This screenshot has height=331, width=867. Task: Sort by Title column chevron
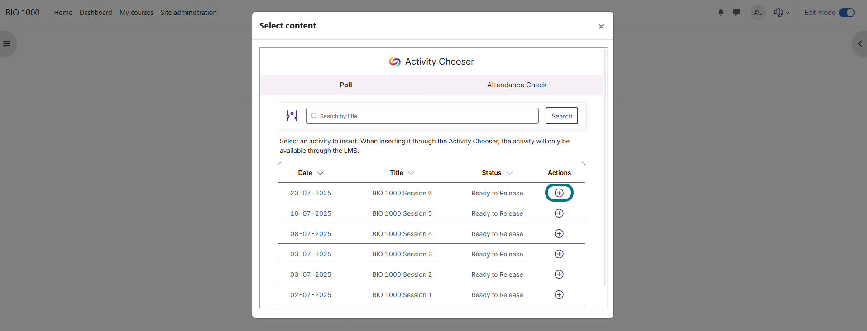click(x=411, y=173)
